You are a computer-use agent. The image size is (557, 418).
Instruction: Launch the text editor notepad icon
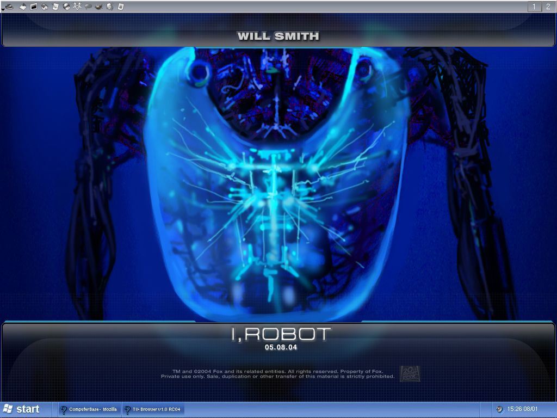click(x=55, y=7)
